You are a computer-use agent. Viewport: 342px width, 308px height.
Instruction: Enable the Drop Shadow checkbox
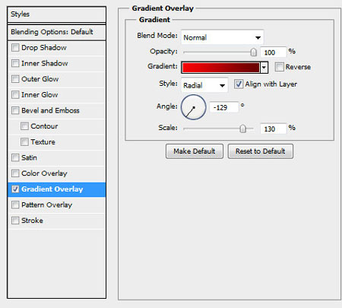pos(15,48)
